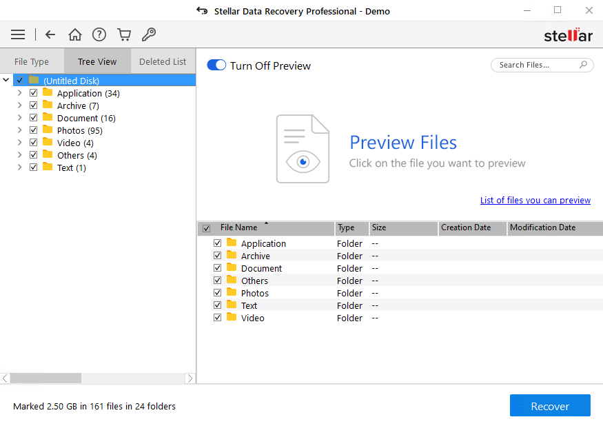Sort by Creation Date column header
Image resolution: width=603 pixels, height=426 pixels.
tap(472, 227)
